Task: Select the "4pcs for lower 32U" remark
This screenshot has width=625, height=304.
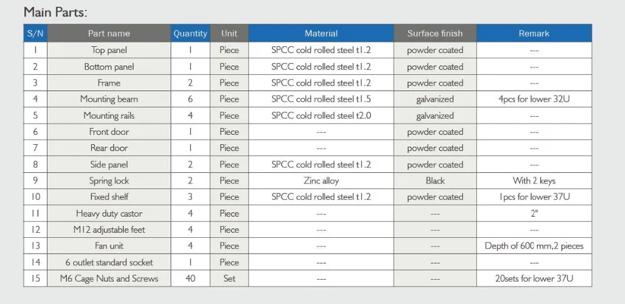Action: (x=534, y=99)
